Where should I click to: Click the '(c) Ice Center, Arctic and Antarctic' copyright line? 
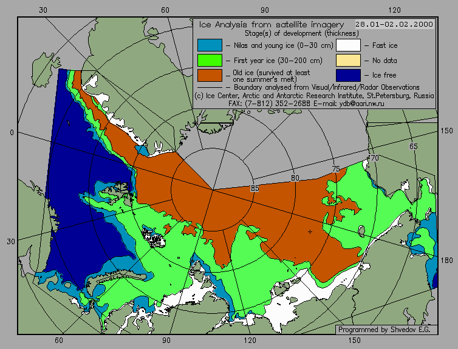[314, 96]
